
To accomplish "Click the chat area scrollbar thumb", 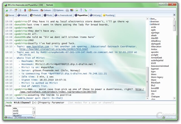I will [x=147, y=82].
